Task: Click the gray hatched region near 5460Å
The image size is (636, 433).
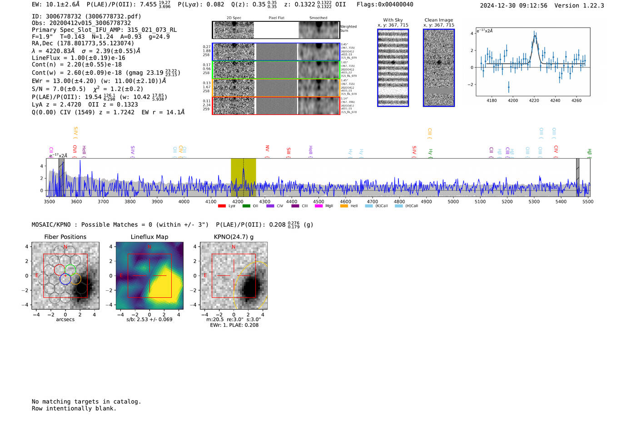Action: coord(578,177)
